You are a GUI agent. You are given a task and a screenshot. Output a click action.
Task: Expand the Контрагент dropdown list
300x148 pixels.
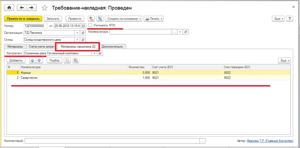click(94, 54)
